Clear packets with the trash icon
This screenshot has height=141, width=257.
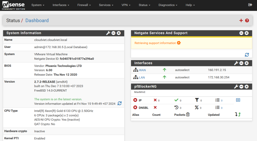(x=188, y=114)
